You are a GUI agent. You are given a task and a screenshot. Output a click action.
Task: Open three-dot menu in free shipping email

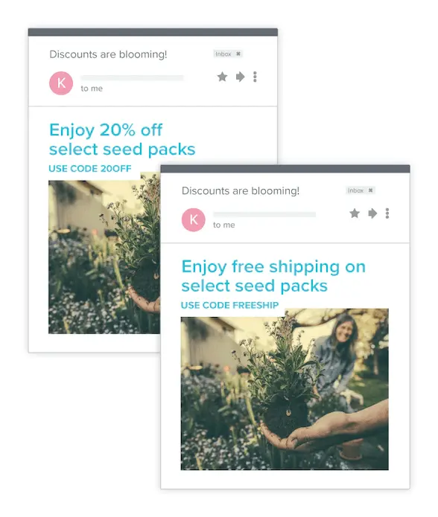387,213
